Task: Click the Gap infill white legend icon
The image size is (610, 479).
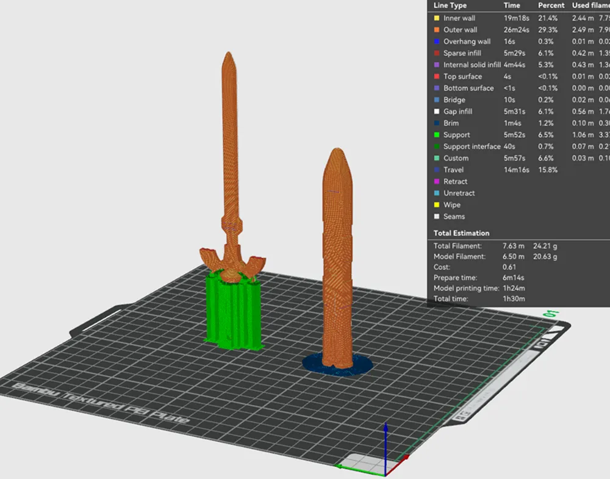Action: (436, 111)
